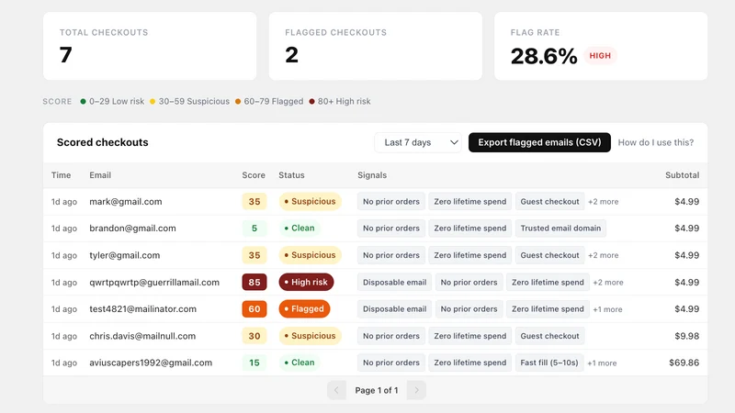Click Guest checkout tag in mark@gmail.com row

[x=549, y=201]
